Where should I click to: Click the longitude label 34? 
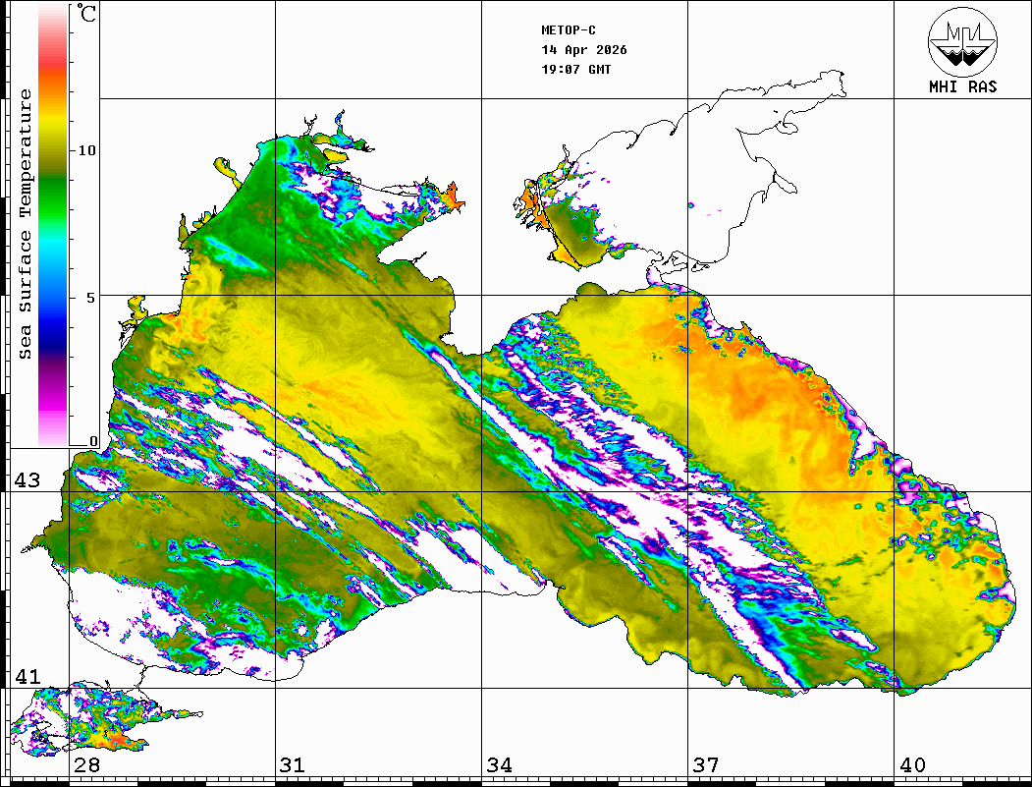click(x=499, y=765)
